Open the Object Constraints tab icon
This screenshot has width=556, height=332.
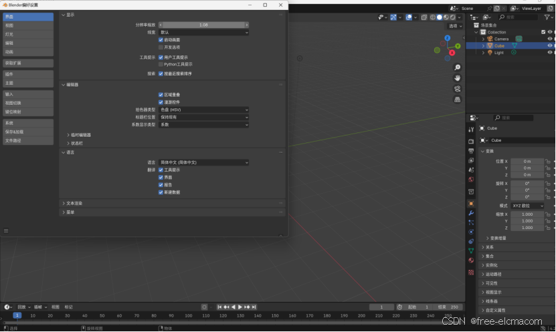coord(471,241)
